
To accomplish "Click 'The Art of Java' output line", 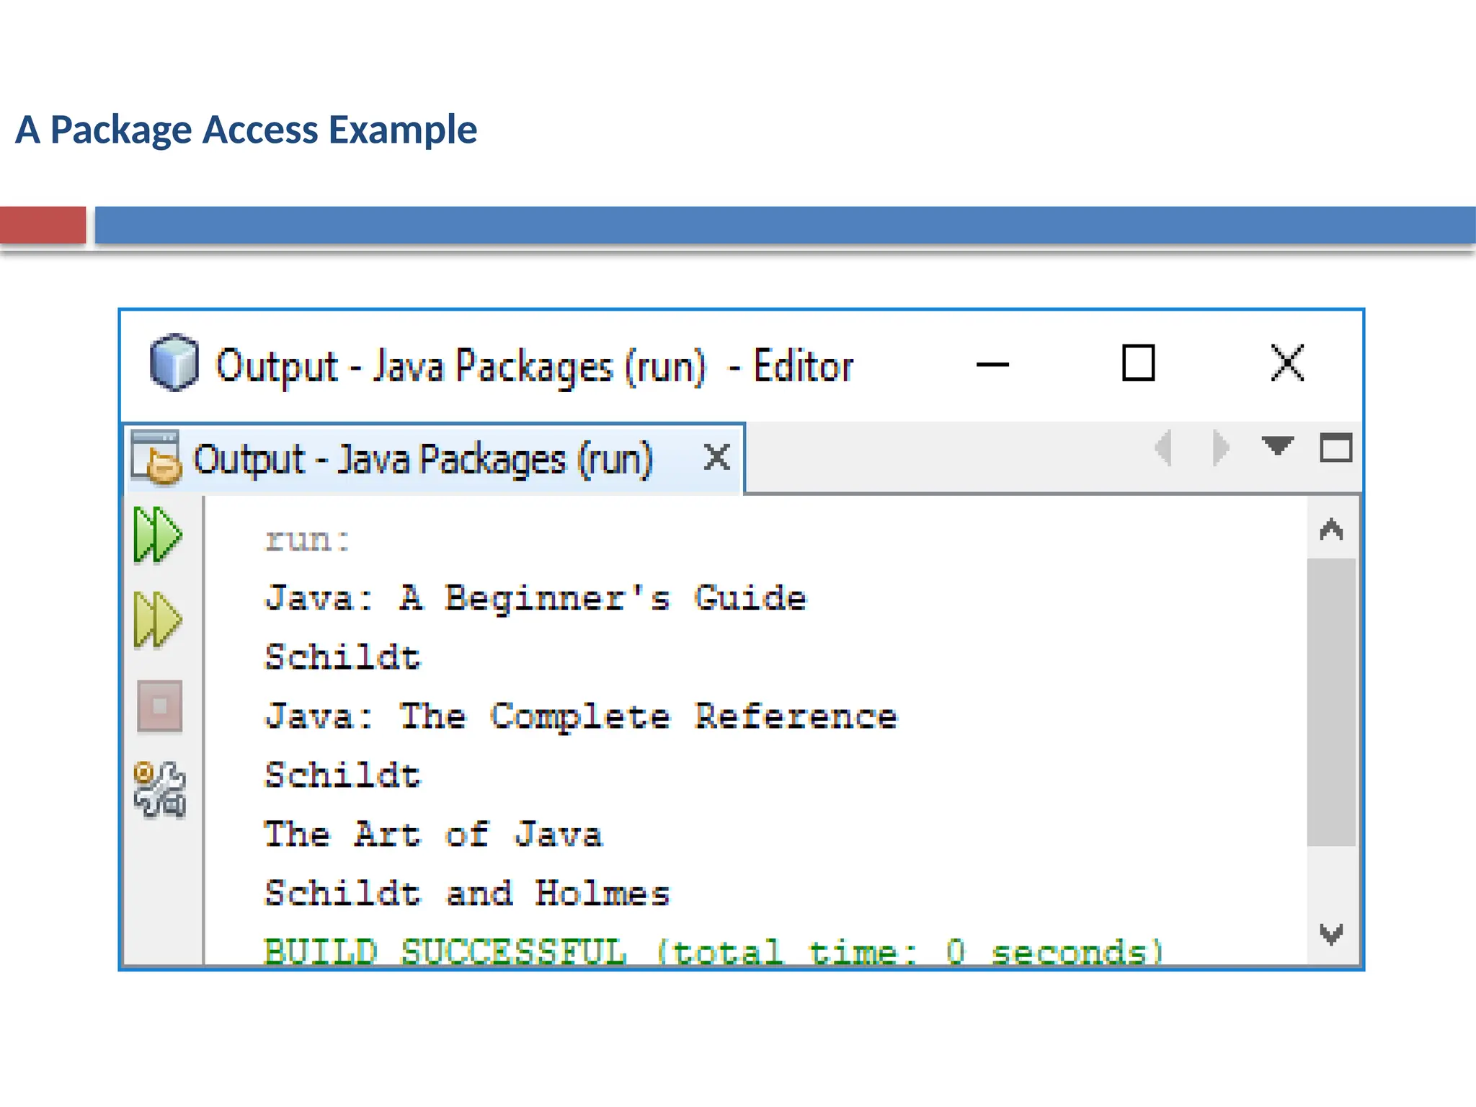I will coord(433,835).
